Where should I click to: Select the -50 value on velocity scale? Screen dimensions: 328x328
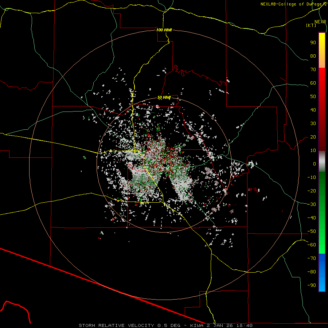(312, 231)
